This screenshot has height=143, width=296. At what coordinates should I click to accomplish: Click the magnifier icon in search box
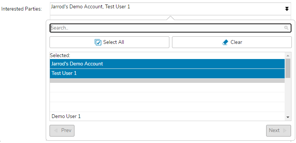point(286,28)
